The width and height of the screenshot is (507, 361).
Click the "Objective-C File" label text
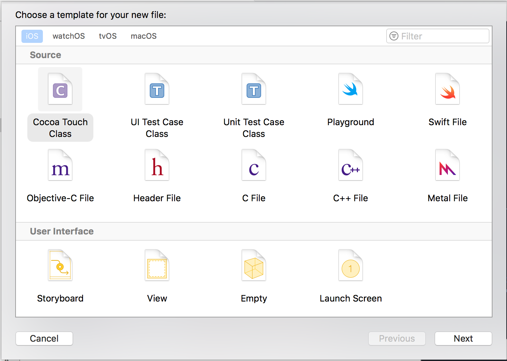[60, 198]
